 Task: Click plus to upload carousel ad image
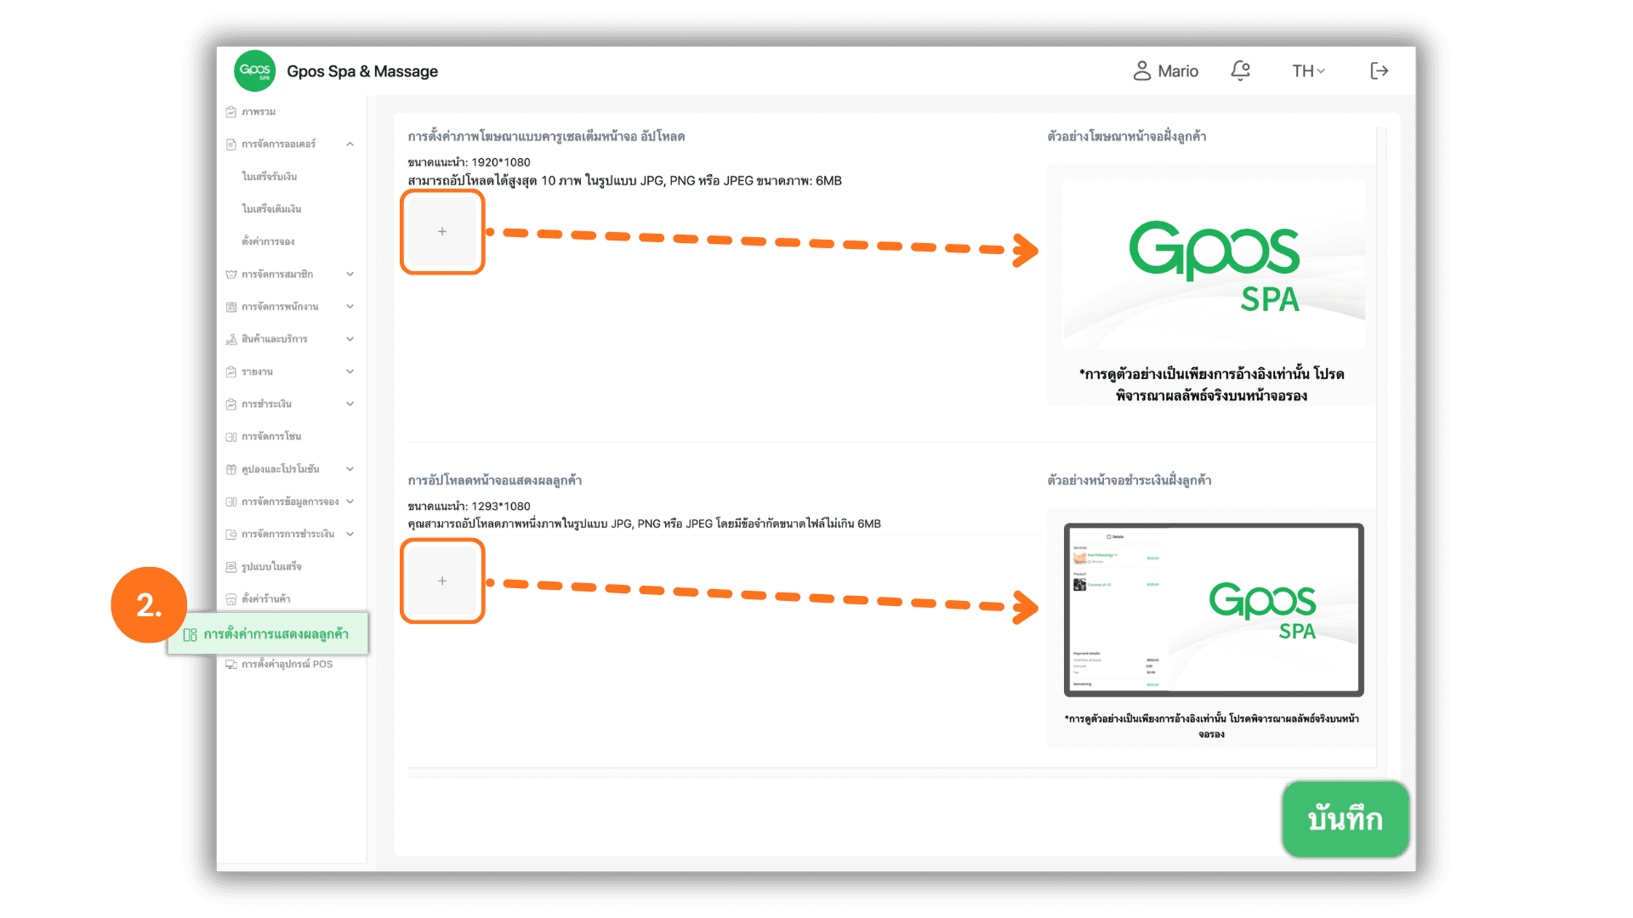click(x=442, y=231)
